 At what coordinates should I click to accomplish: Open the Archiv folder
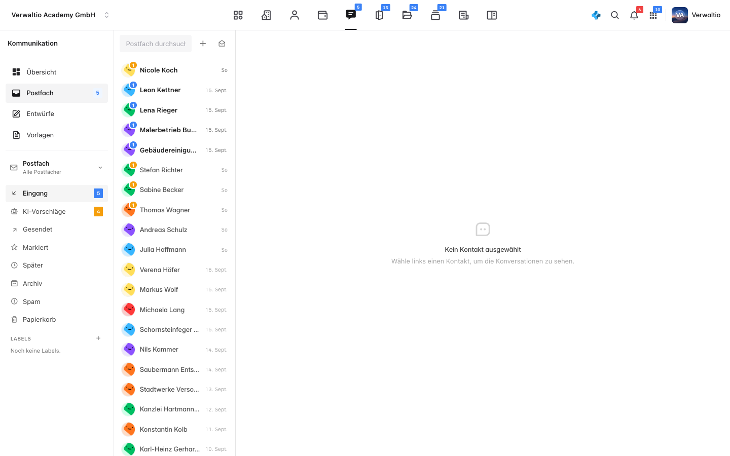pyautogui.click(x=57, y=284)
